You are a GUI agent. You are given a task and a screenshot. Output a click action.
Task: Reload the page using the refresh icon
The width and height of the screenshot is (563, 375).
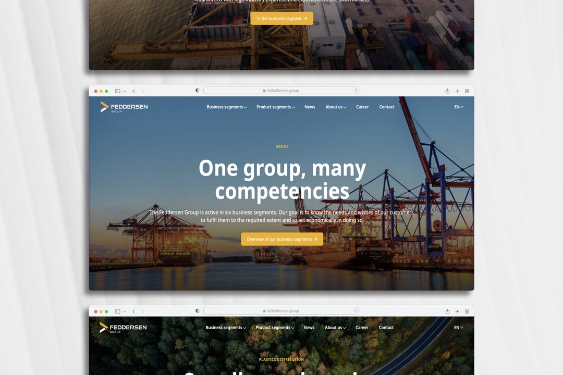click(x=356, y=90)
